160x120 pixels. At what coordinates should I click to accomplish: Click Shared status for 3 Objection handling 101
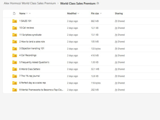[x=120, y=49]
